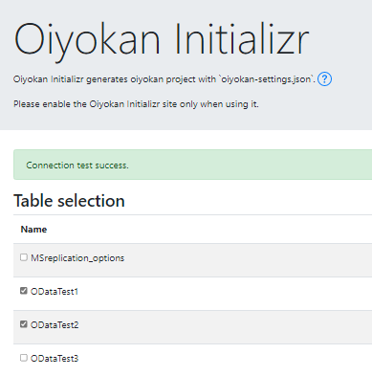Viewport: 372px width, 376px height.
Task: Click the ODataTest1 label text
Action: click(x=55, y=292)
